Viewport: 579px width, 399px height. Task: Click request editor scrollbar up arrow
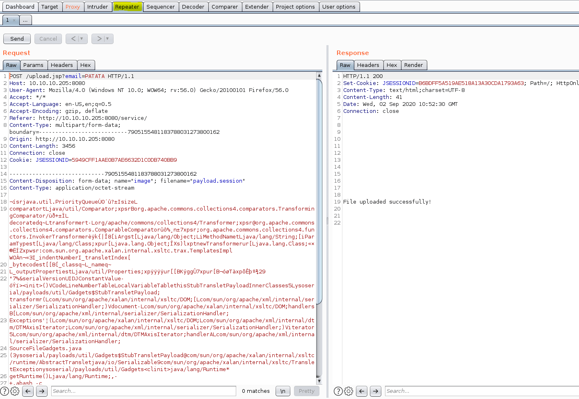pyautogui.click(x=319, y=76)
